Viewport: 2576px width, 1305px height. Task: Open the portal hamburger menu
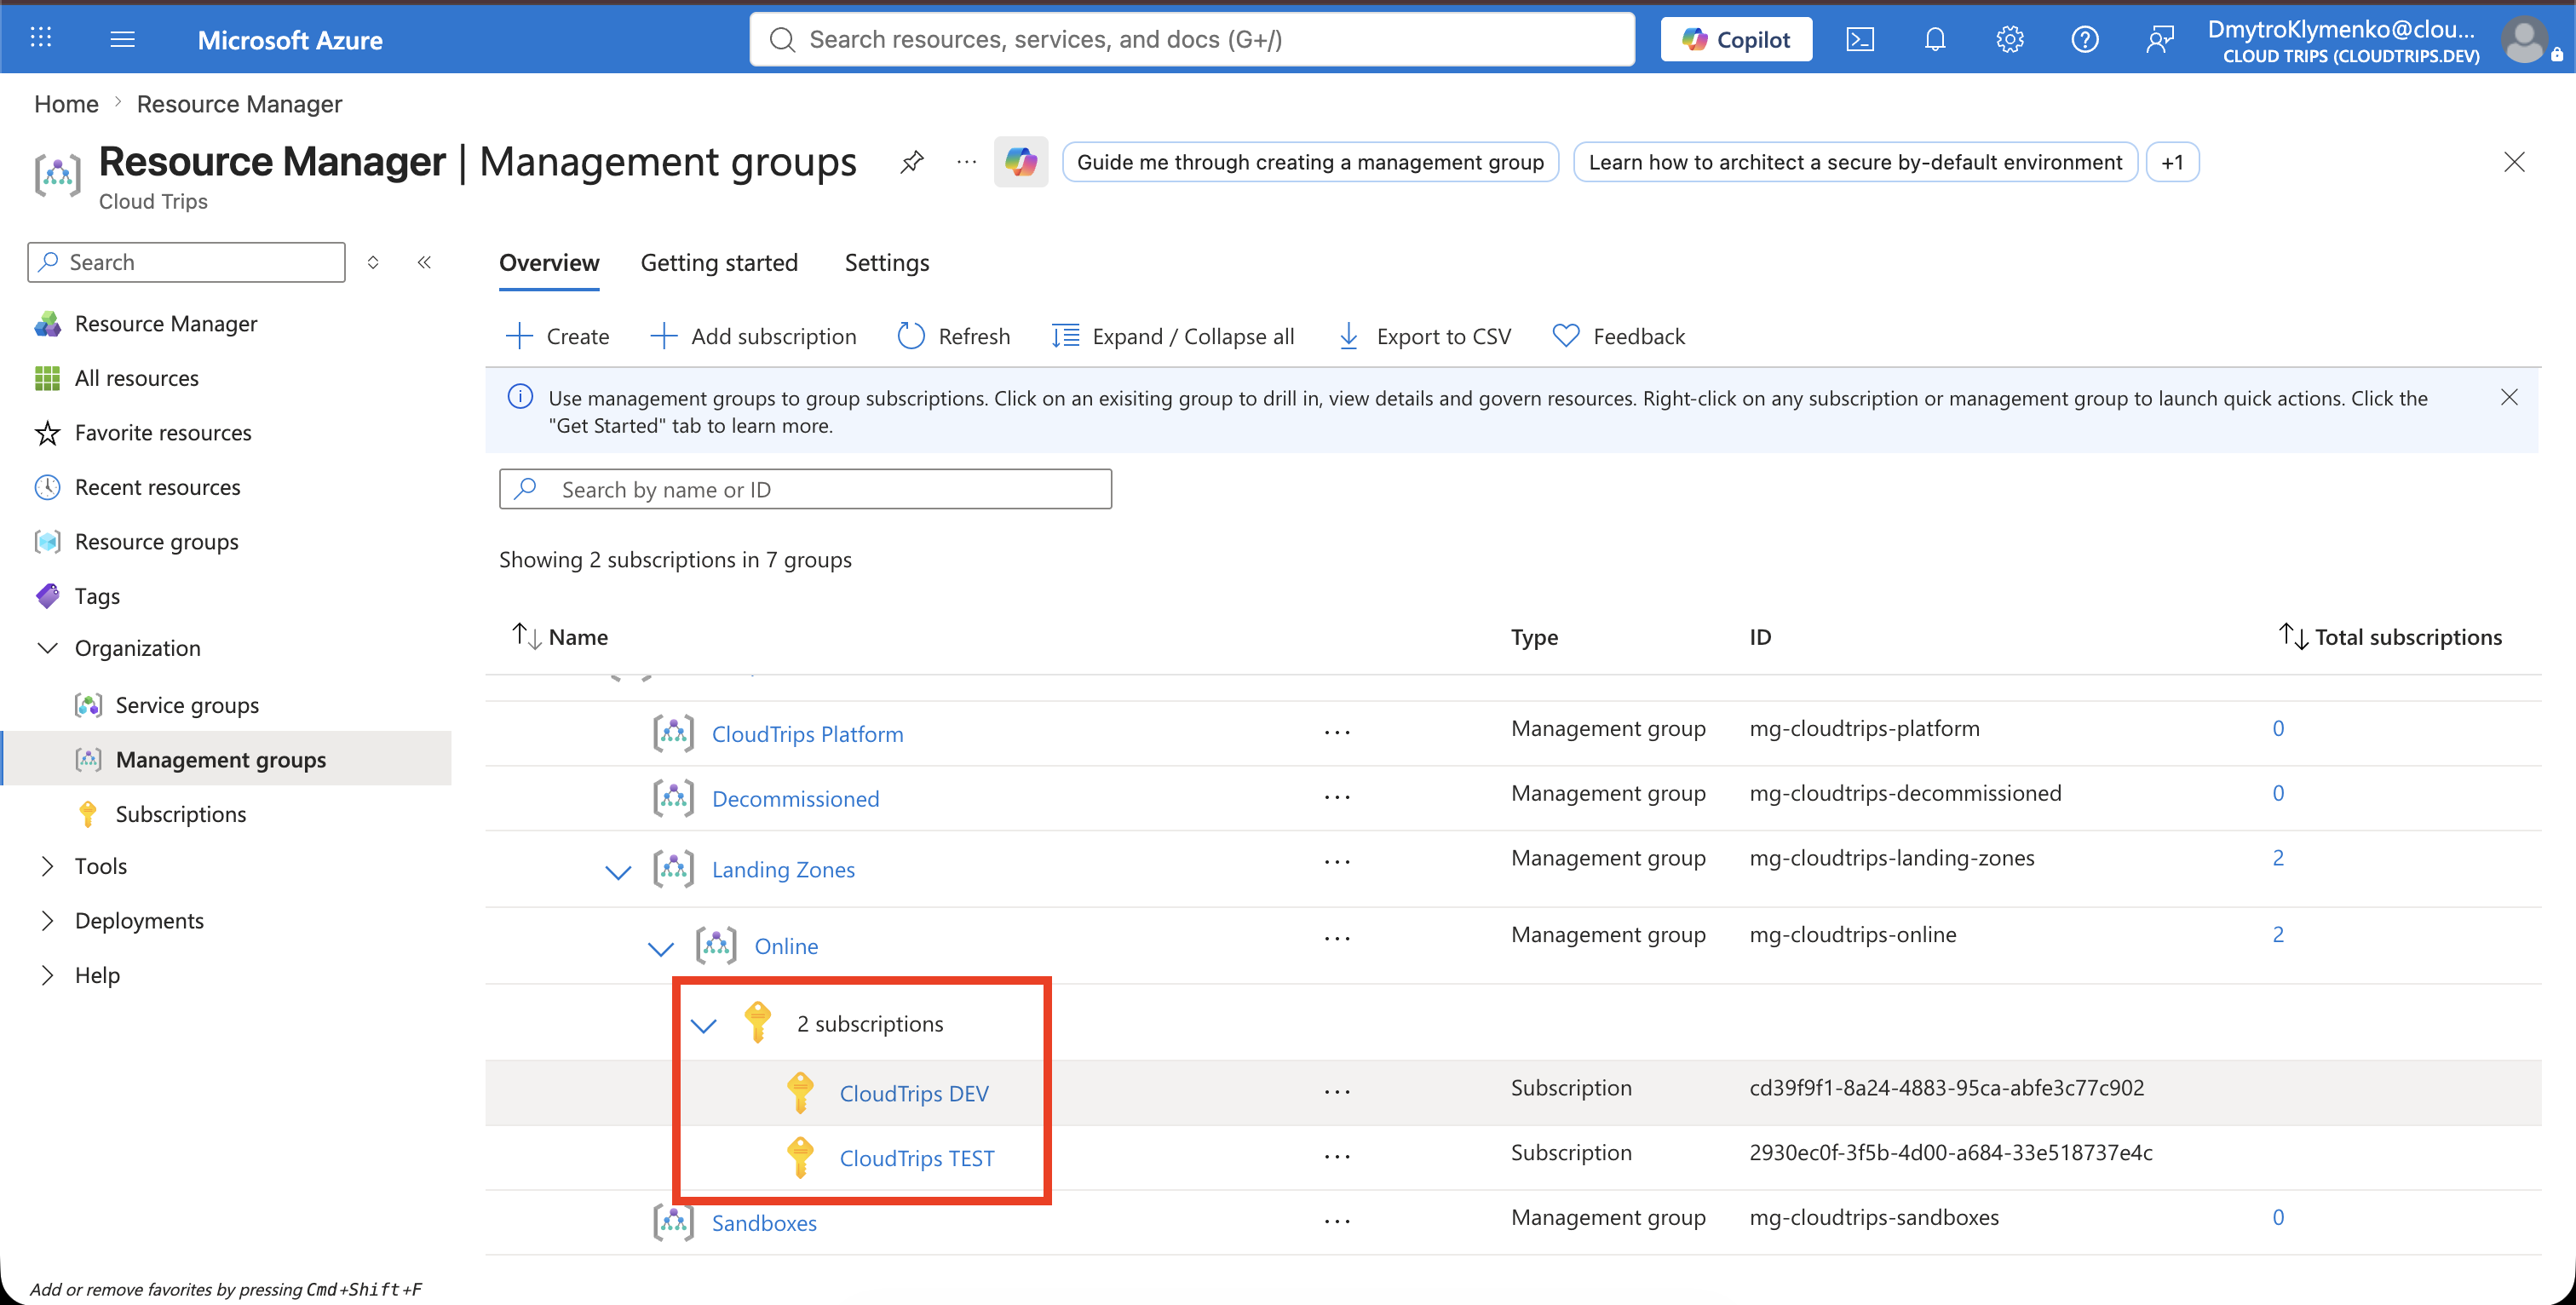point(122,39)
